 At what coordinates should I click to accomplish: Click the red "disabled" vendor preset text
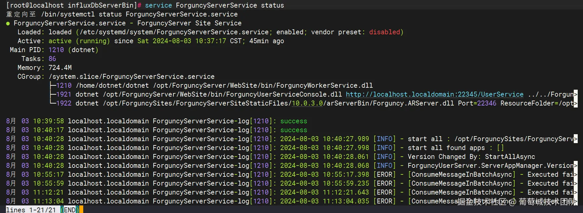(384, 32)
